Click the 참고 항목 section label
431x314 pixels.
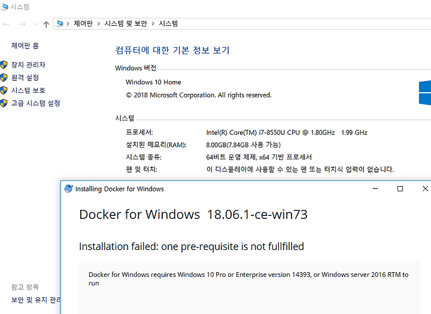pyautogui.click(x=25, y=287)
